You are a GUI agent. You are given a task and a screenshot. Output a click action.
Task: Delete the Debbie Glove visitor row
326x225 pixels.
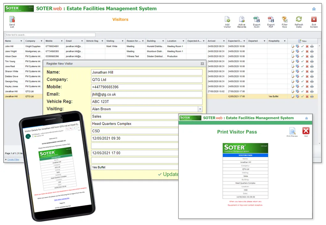pyautogui.click(x=307, y=76)
